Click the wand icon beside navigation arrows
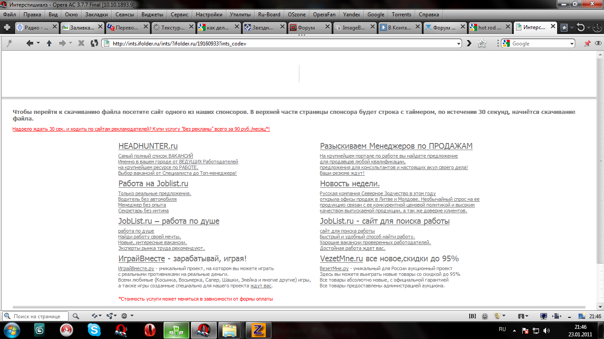The width and height of the screenshot is (604, 339). pyautogui.click(x=9, y=43)
